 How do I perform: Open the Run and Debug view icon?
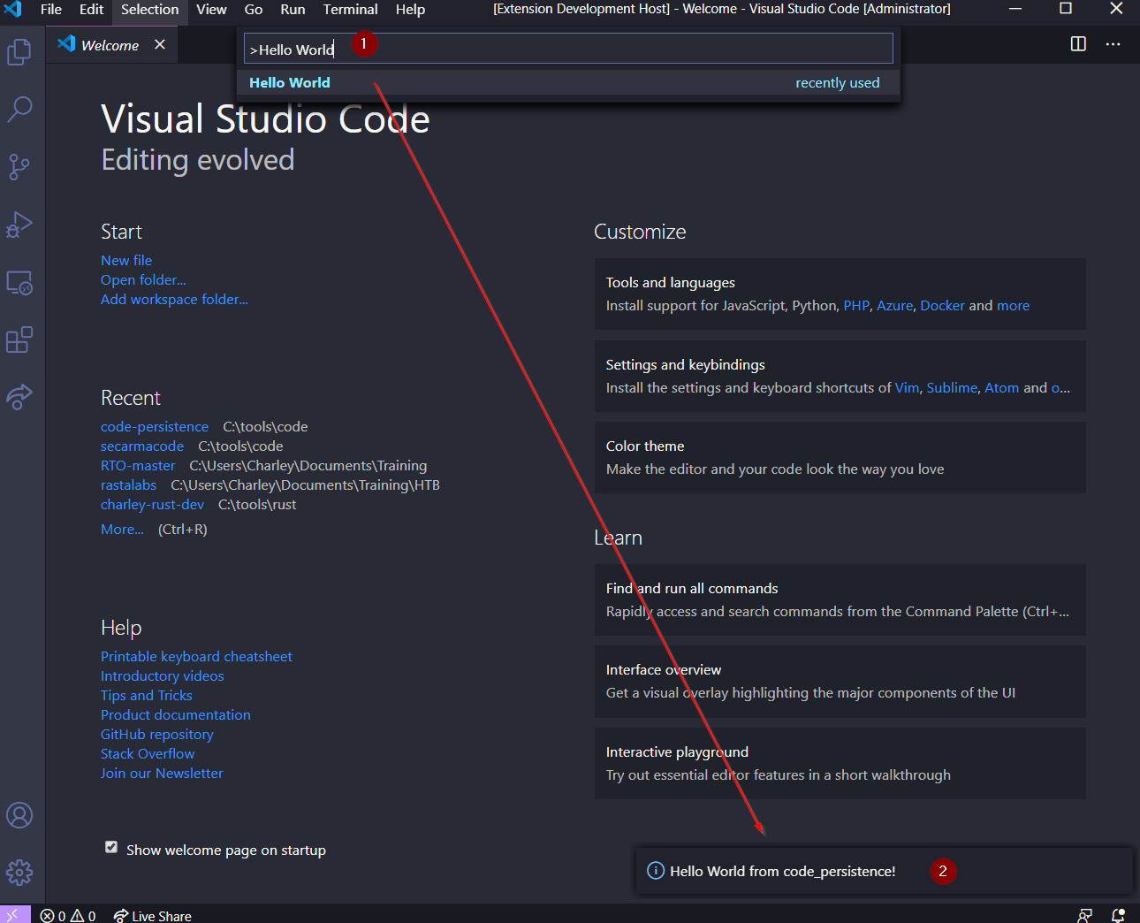(19, 225)
